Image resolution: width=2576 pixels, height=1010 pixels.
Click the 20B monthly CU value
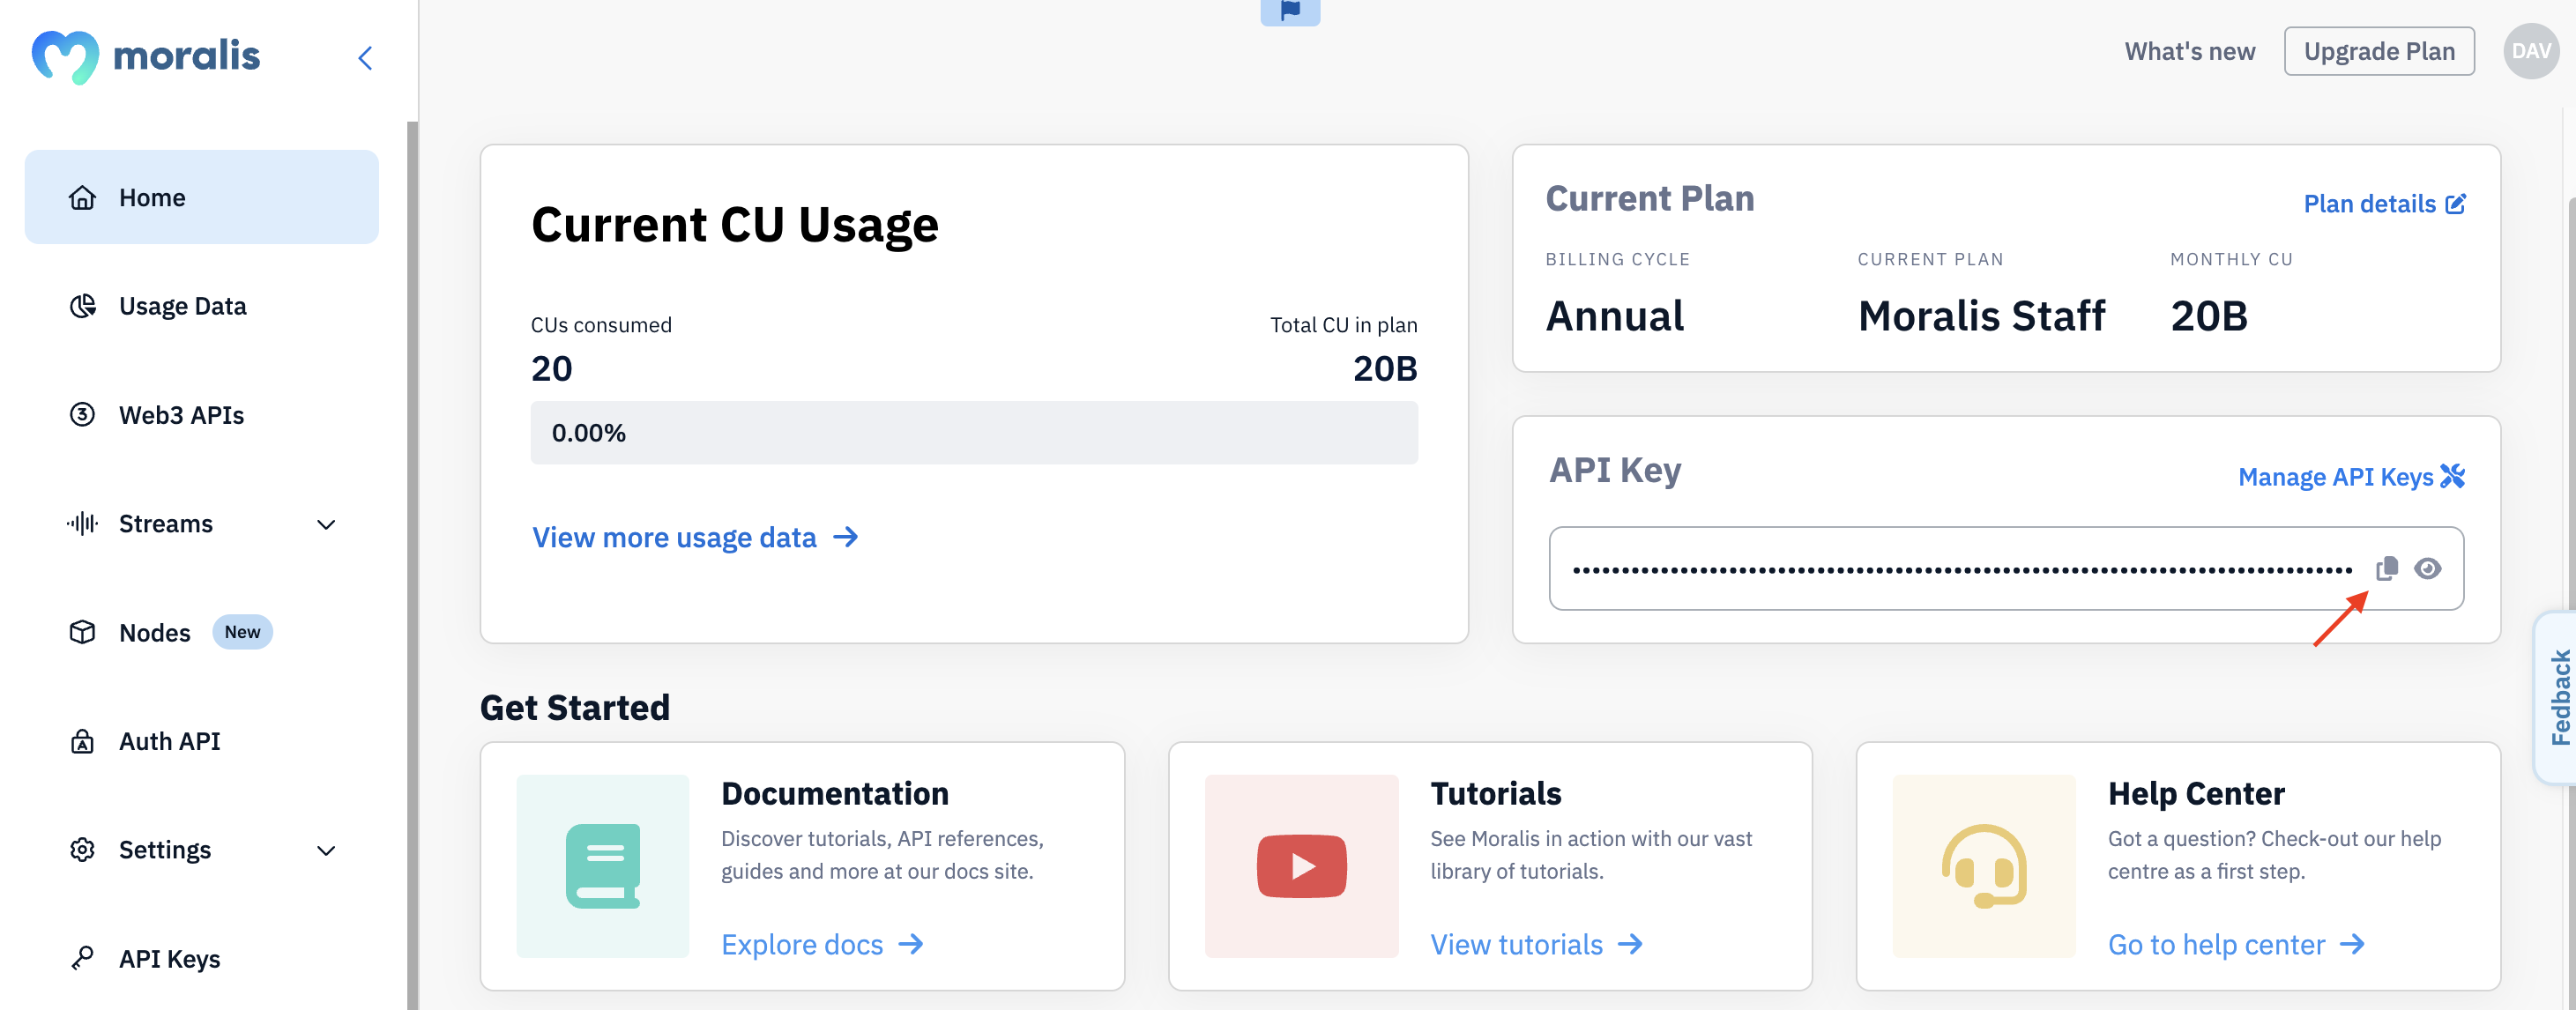[x=2209, y=316]
